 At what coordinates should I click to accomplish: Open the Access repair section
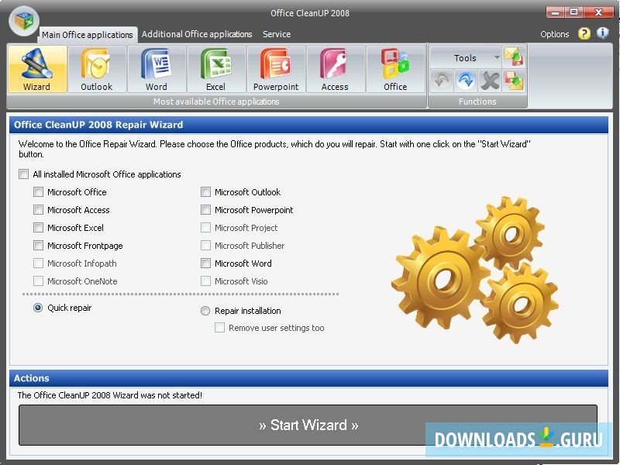[336, 69]
